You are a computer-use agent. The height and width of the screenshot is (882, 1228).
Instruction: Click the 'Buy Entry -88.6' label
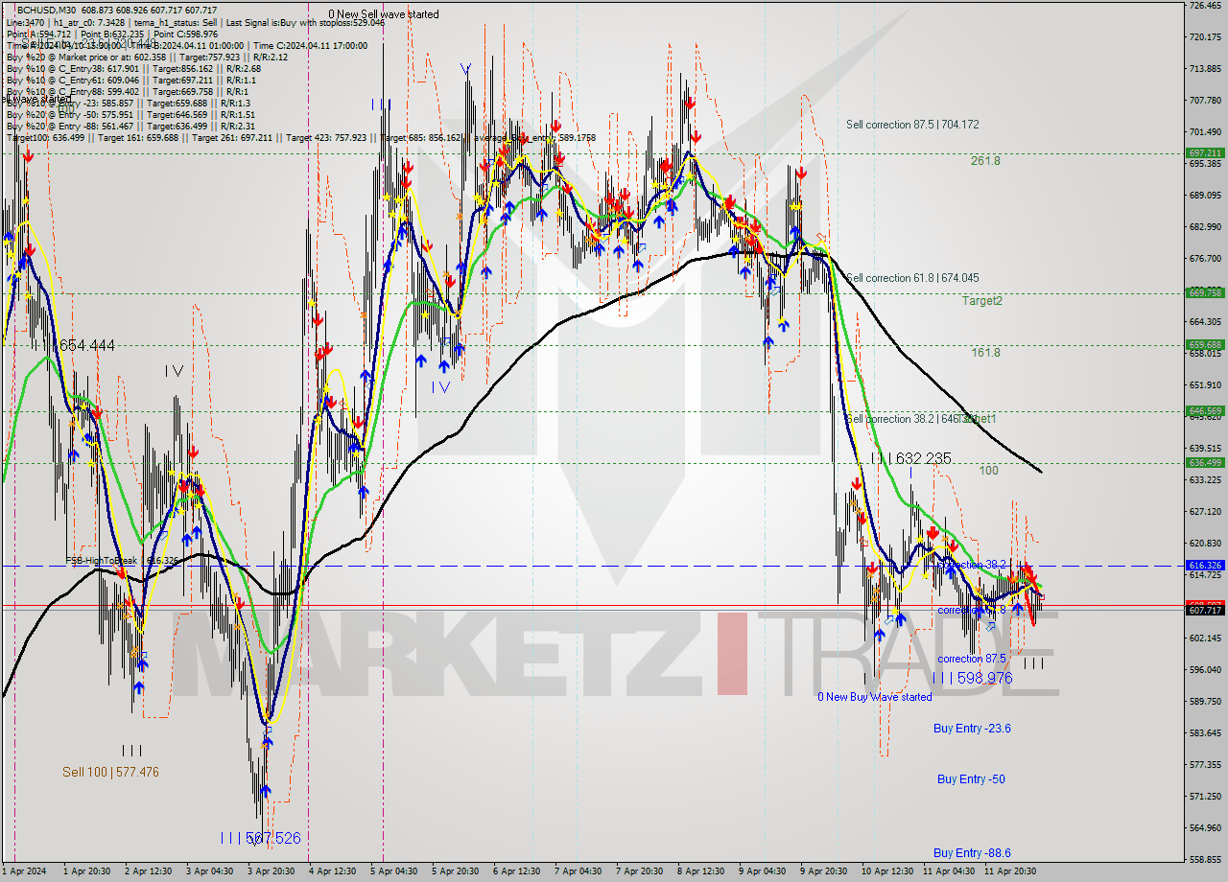point(972,853)
